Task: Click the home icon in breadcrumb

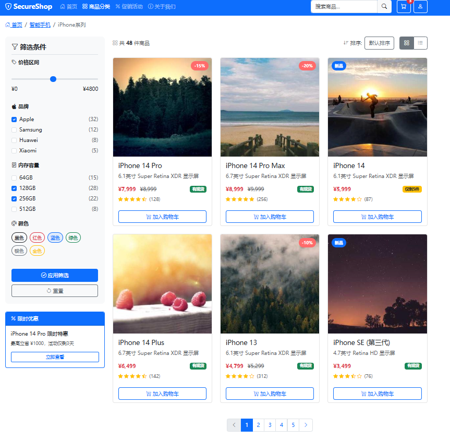Action: [x=7, y=25]
